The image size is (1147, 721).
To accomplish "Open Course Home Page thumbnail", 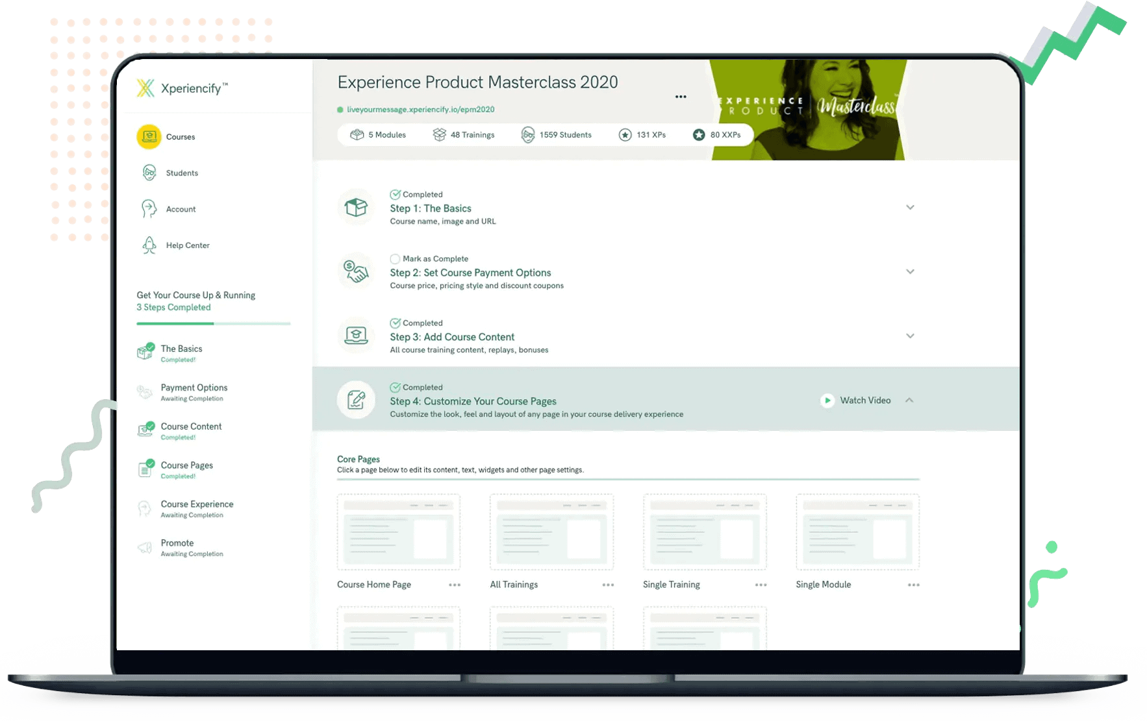I will (398, 532).
